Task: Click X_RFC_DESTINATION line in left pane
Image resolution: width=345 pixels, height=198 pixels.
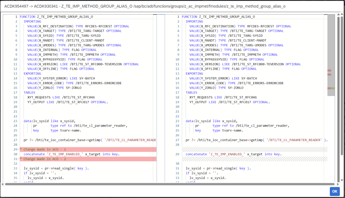Action: 78,26
